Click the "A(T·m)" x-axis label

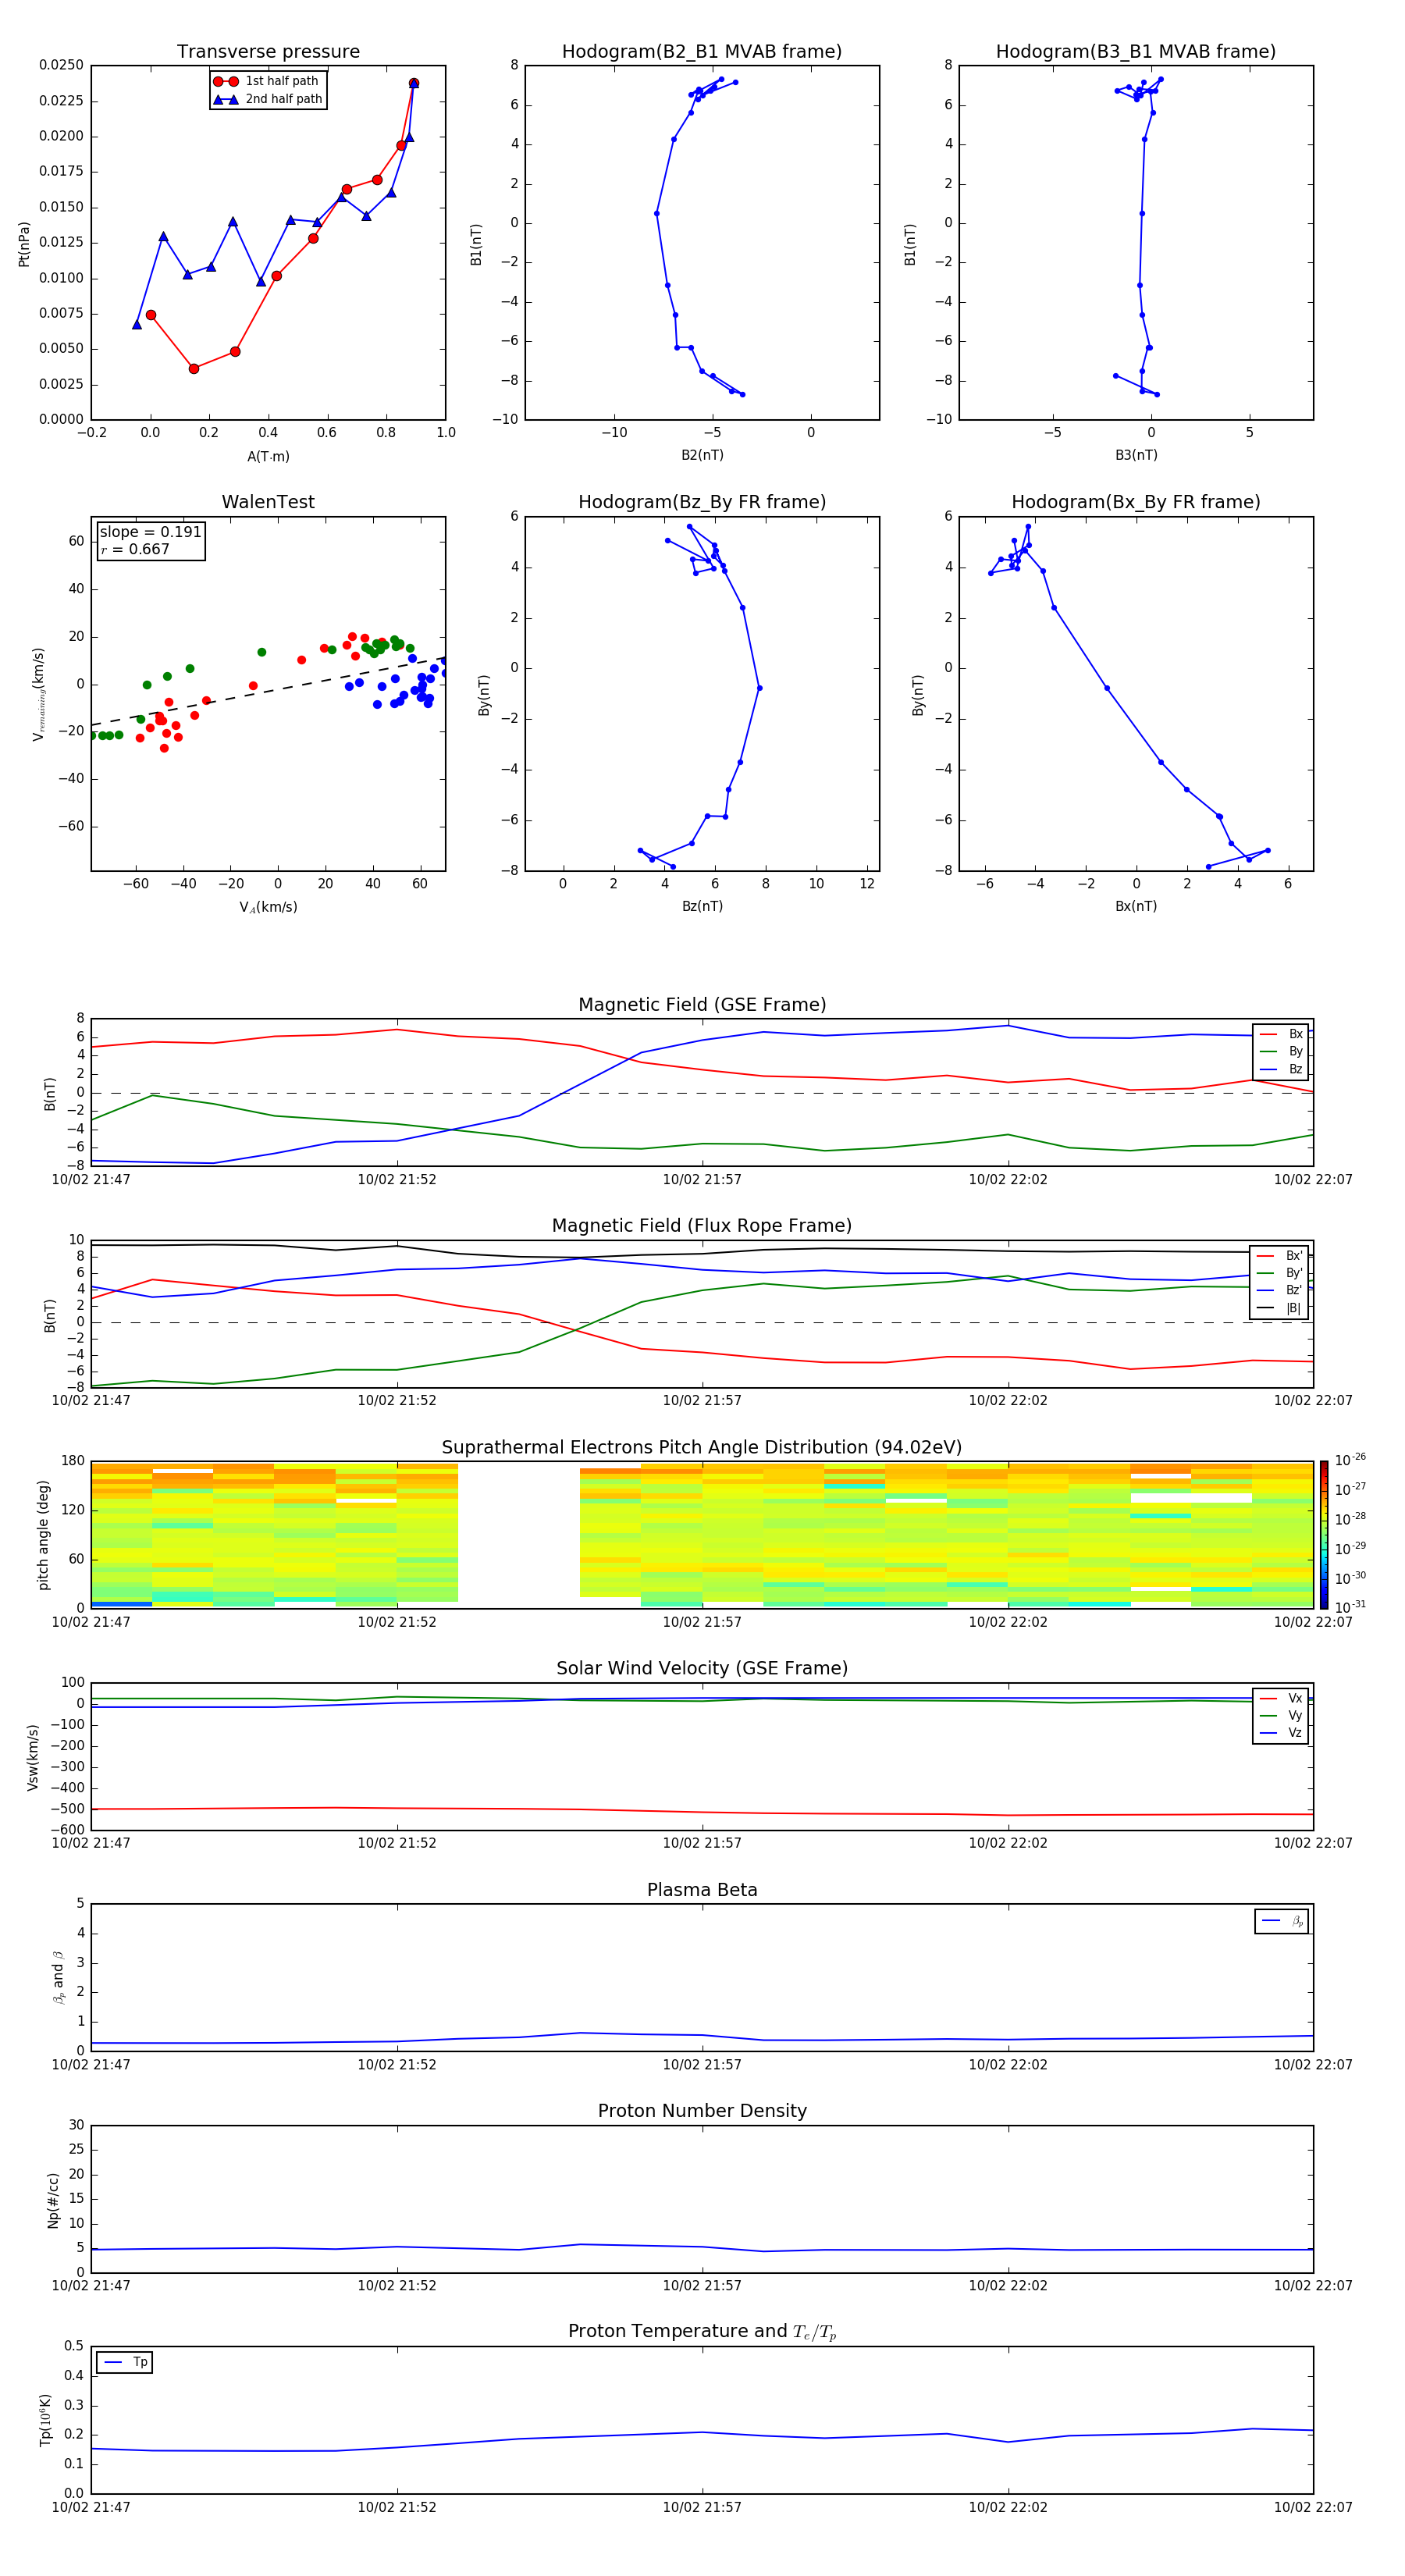pos(268,457)
